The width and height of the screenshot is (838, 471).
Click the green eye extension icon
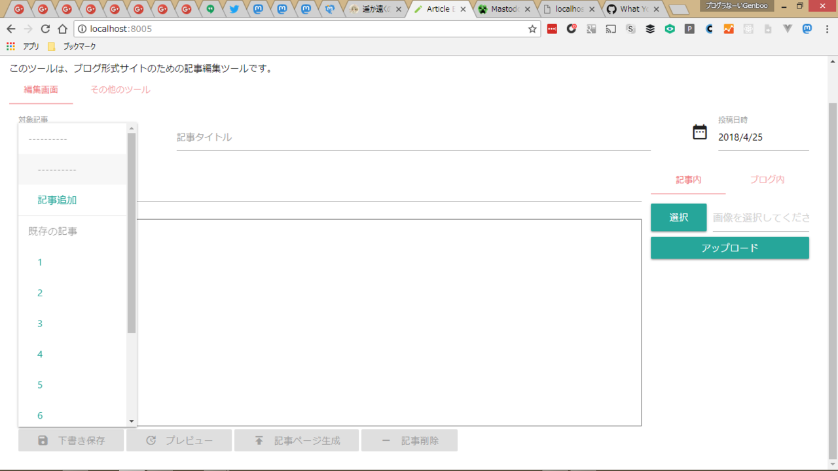point(670,29)
